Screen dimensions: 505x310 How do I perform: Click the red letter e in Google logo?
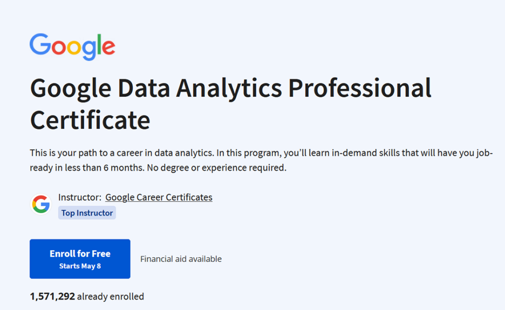click(x=108, y=47)
